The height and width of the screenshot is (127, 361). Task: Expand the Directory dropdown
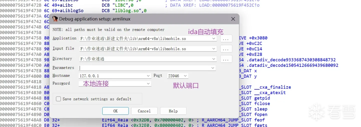coord(214,59)
